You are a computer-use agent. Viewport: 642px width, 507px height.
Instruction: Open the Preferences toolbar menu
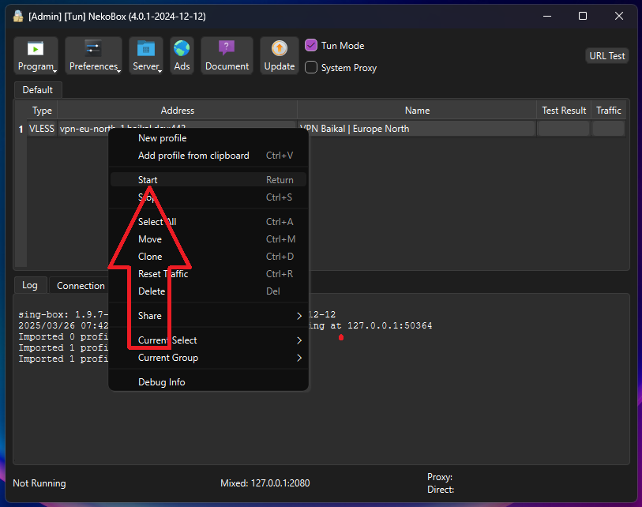click(93, 56)
